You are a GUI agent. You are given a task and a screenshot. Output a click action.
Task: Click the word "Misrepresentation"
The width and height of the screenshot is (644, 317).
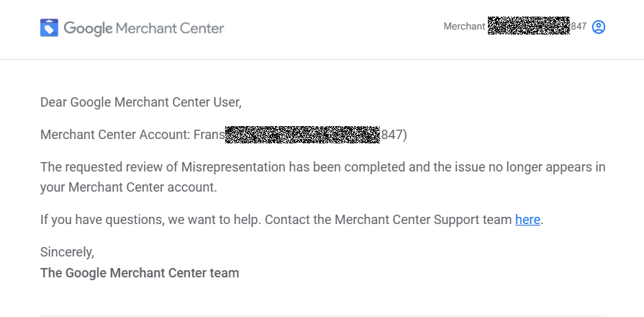pyautogui.click(x=233, y=167)
